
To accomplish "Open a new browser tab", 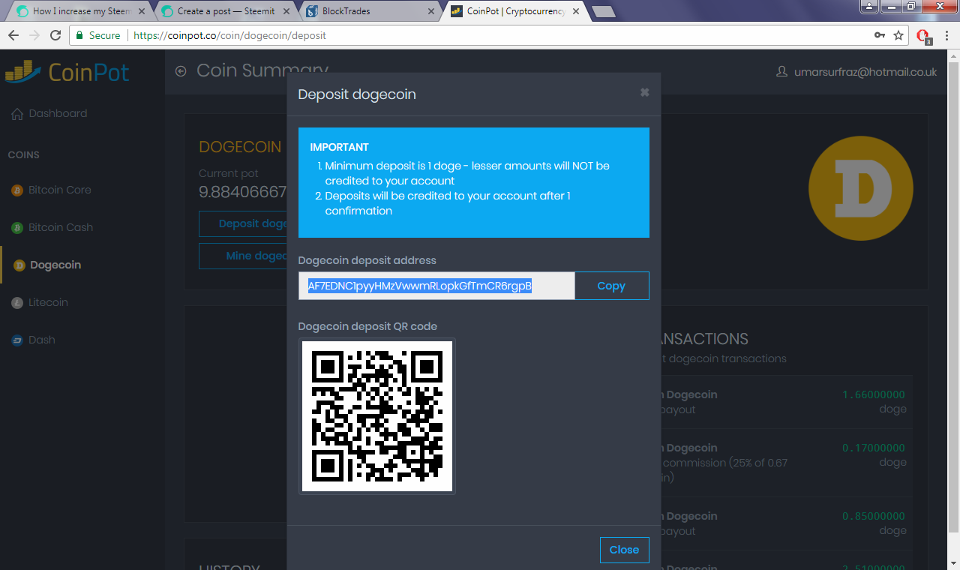I will (x=604, y=12).
